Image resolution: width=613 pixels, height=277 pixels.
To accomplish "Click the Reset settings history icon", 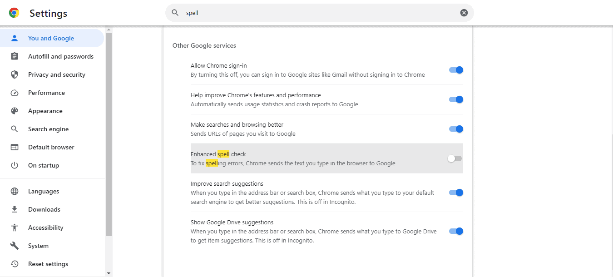I will [x=15, y=264].
